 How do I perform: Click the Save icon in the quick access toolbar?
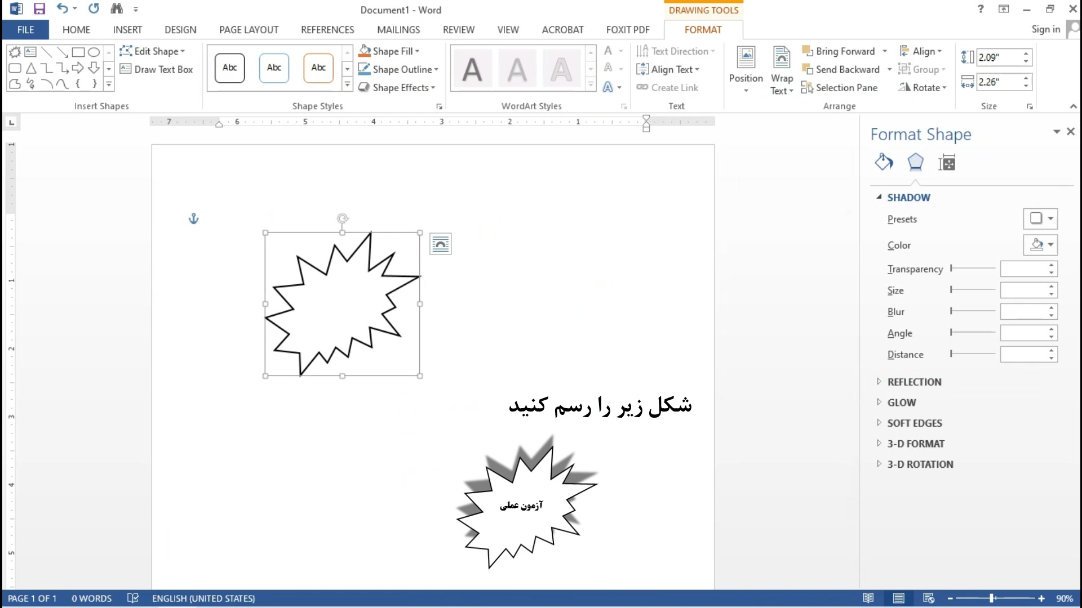tap(39, 9)
